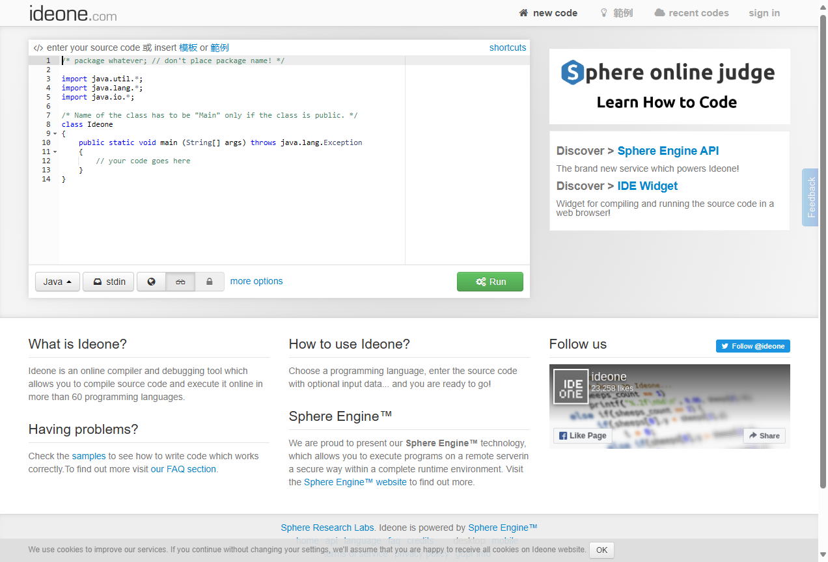Select the secret glasses visibility option
Image resolution: width=828 pixels, height=562 pixels.
181,282
